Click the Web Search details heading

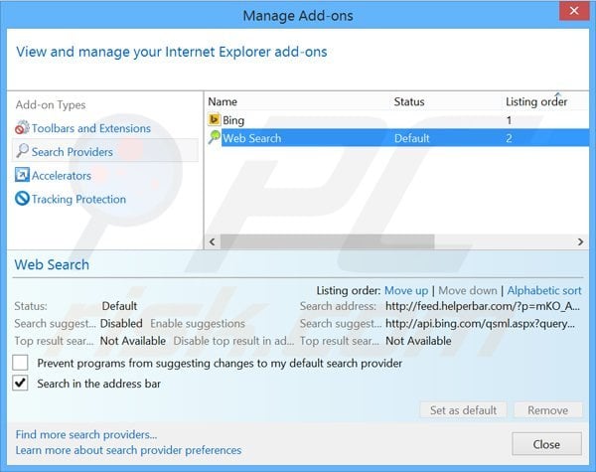point(52,264)
